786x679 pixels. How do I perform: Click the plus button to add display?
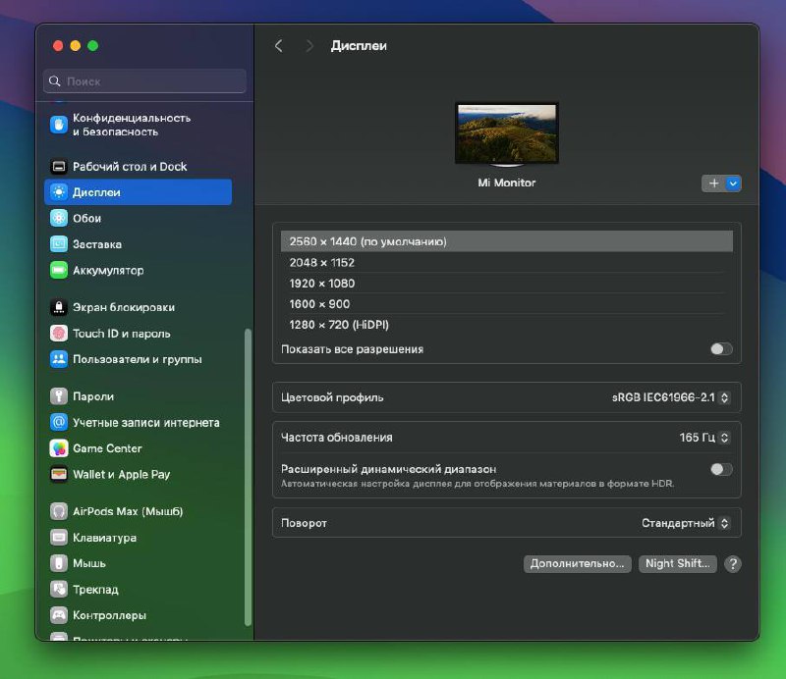[x=713, y=183]
